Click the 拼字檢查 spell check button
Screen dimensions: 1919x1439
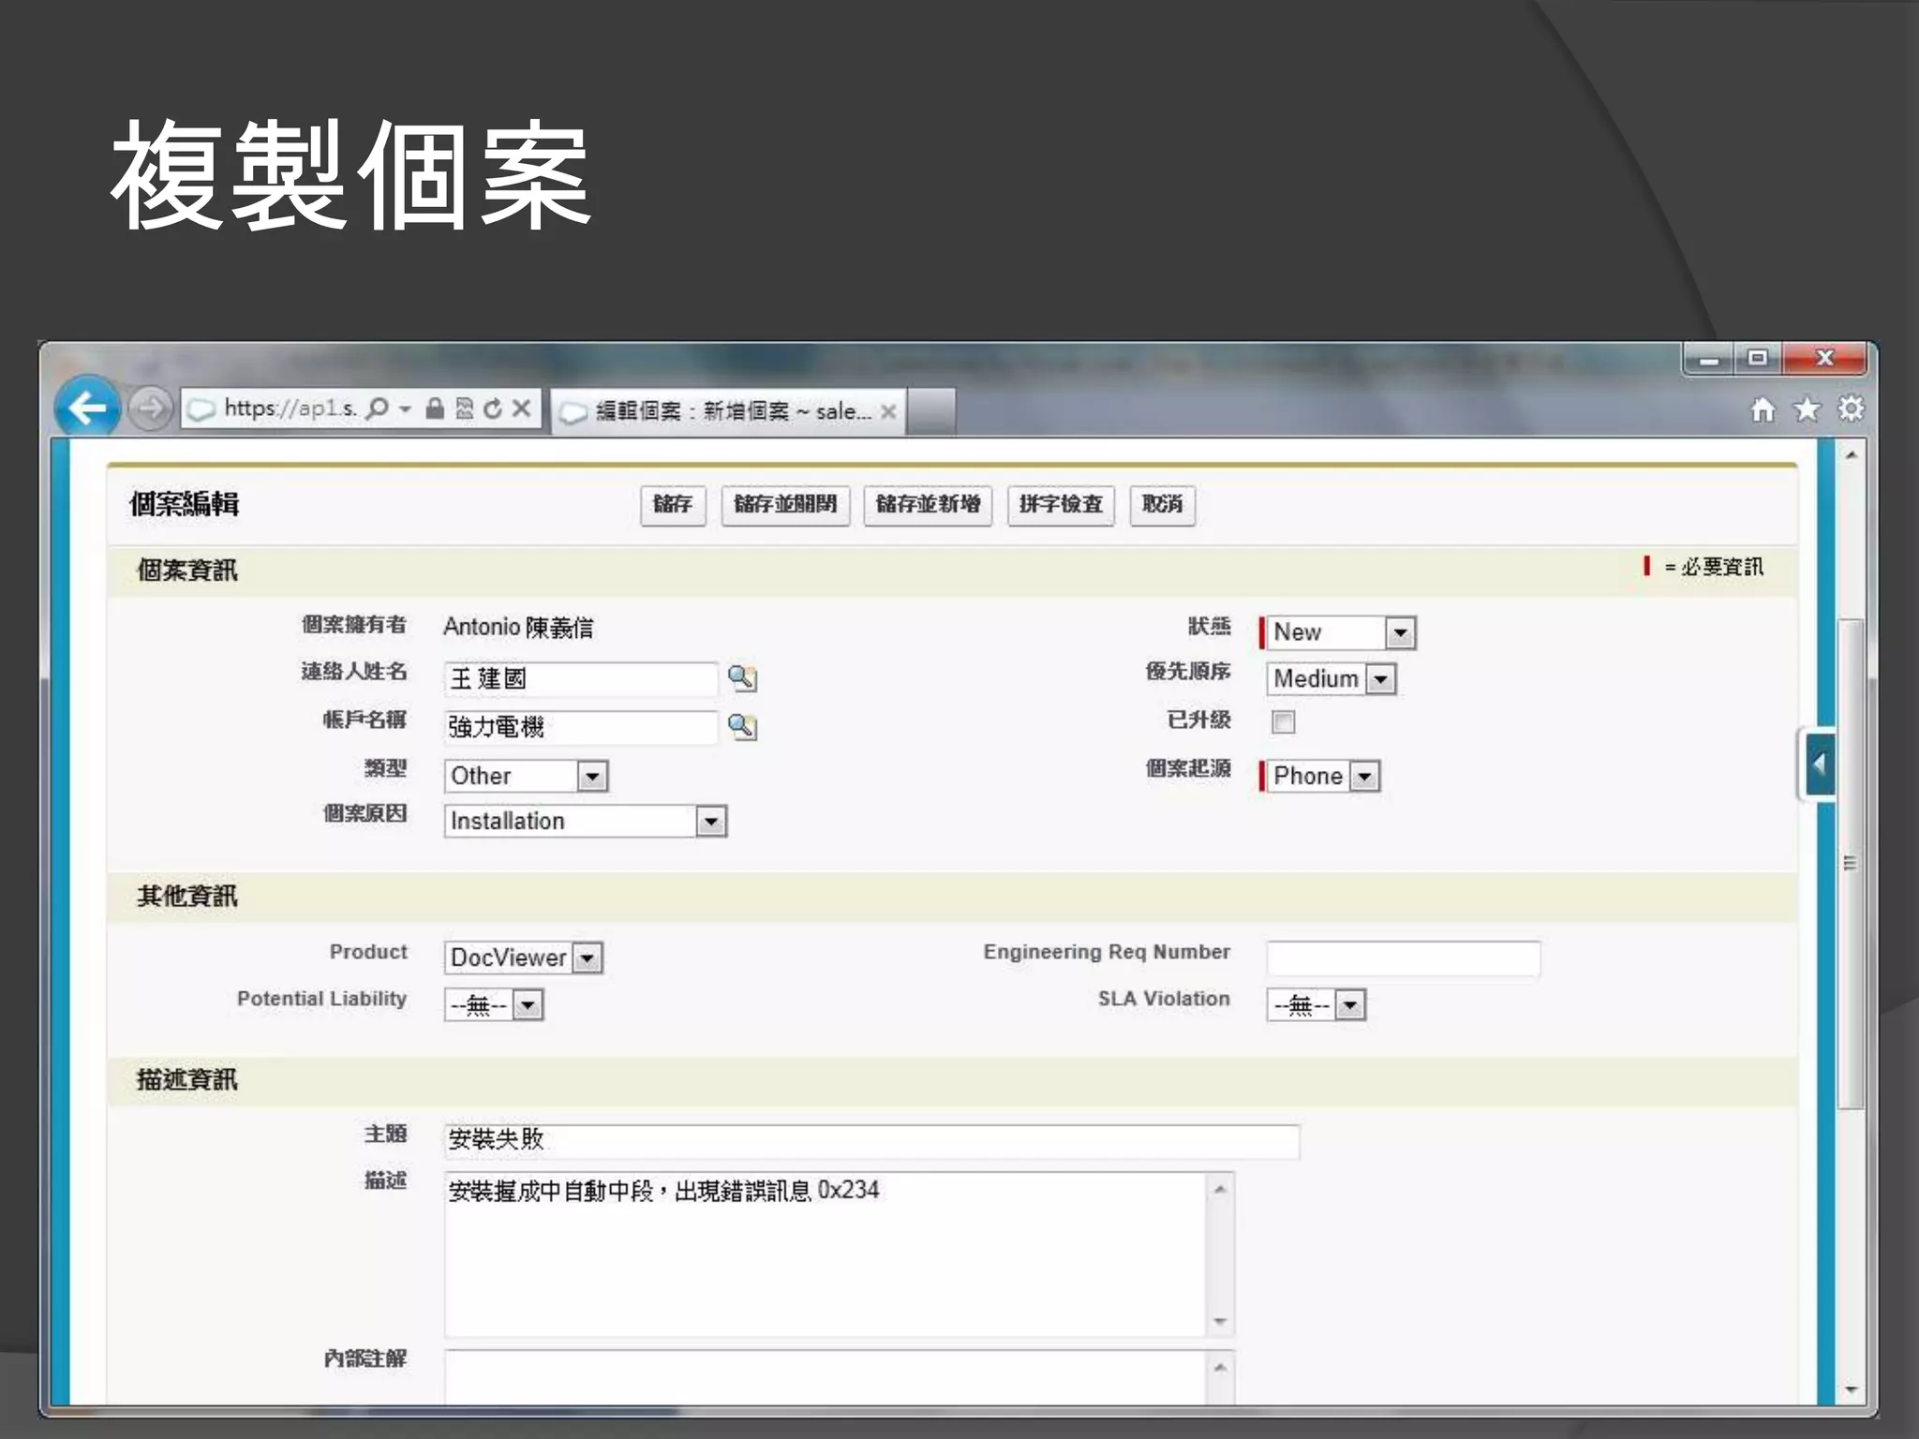point(1061,505)
